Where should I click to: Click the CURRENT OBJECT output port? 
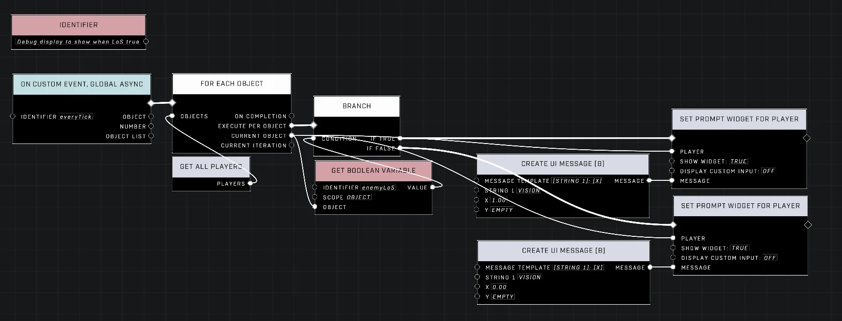(x=292, y=135)
